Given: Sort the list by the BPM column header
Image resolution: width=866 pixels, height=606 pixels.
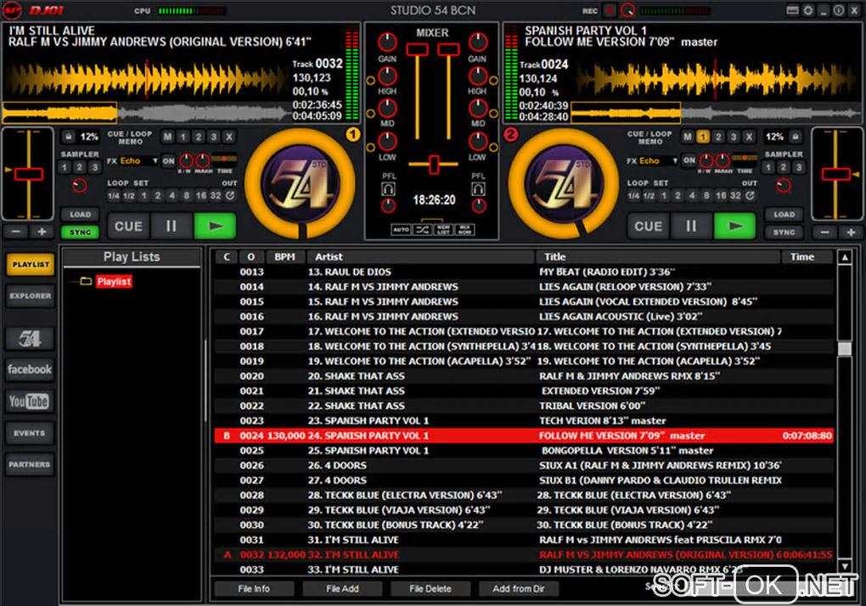Looking at the screenshot, I should click(285, 256).
